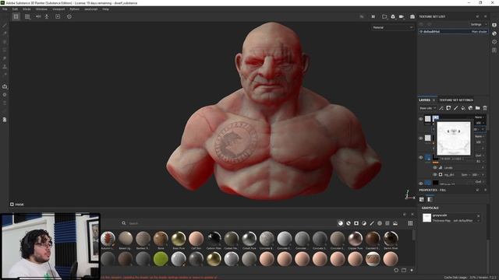Toggle visibility of the top layer

pos(421,119)
